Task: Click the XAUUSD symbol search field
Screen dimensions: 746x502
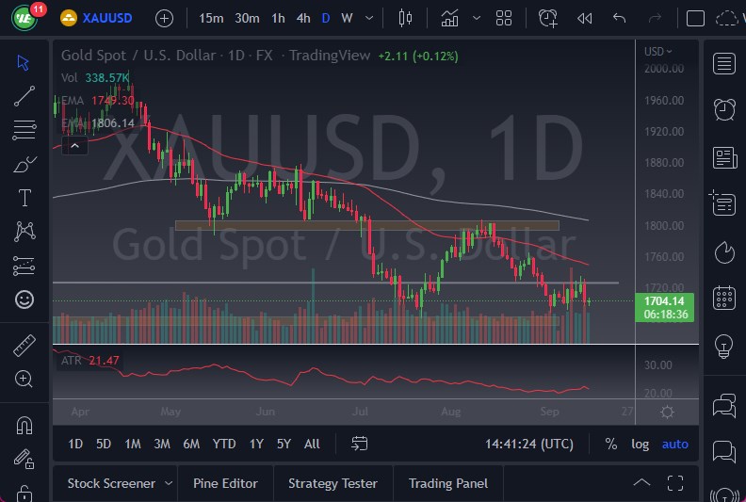Action: coord(105,18)
